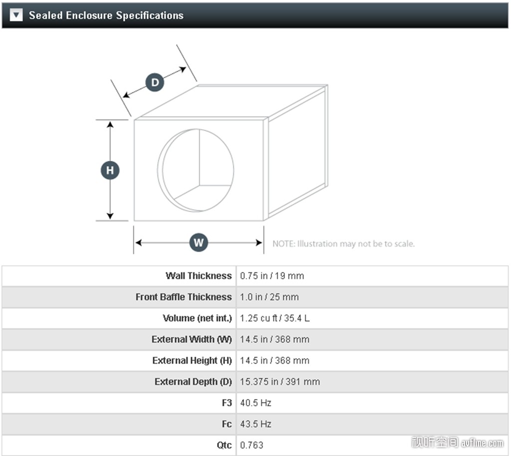Click the F3 40.5 Hz value
The image size is (511, 456).
(255, 403)
